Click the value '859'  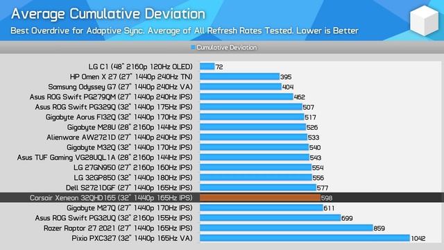[379, 228]
